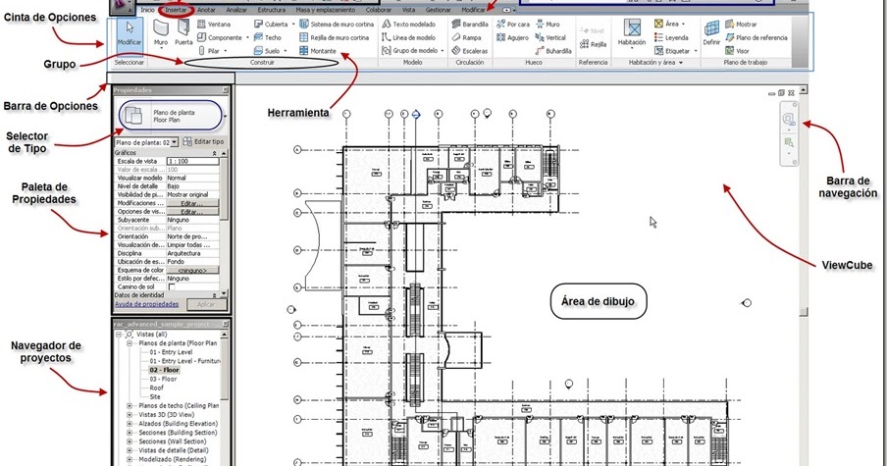
Task: Toggle the Camino de sol checkbox
Action: [172, 286]
